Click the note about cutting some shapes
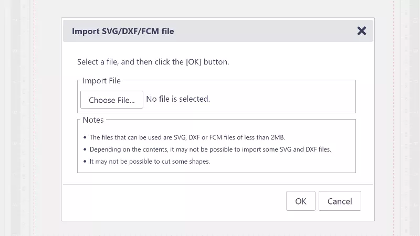Image resolution: width=420 pixels, height=236 pixels. 150,162
